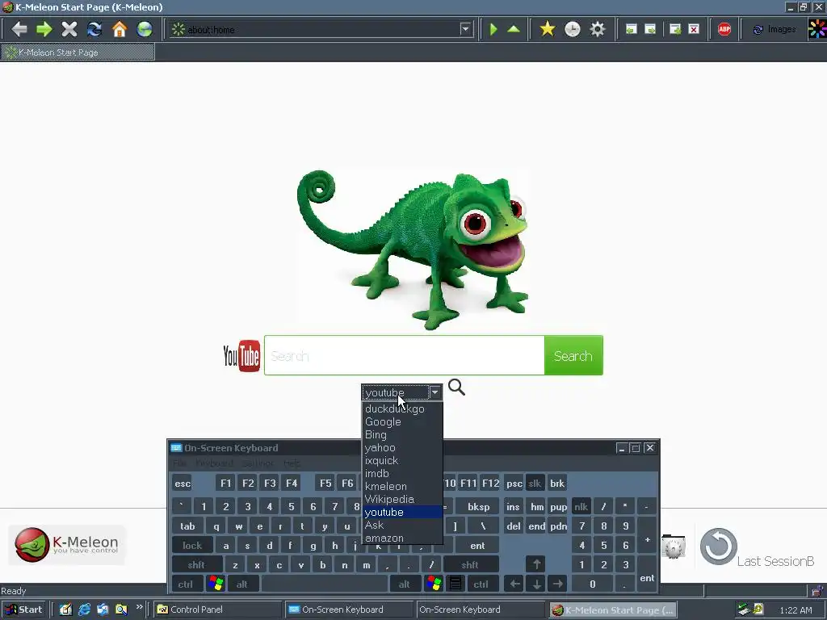
Task: Toggle the nlk key on keyboard
Action: [x=581, y=507]
